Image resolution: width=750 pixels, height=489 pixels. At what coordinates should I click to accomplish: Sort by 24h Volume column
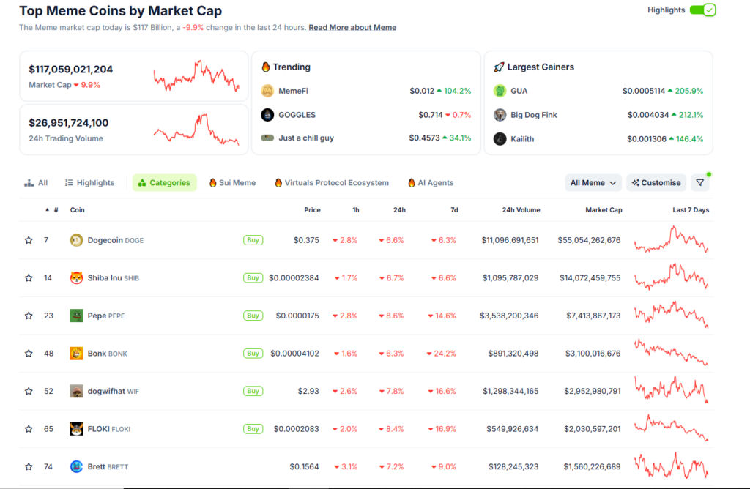pos(521,210)
